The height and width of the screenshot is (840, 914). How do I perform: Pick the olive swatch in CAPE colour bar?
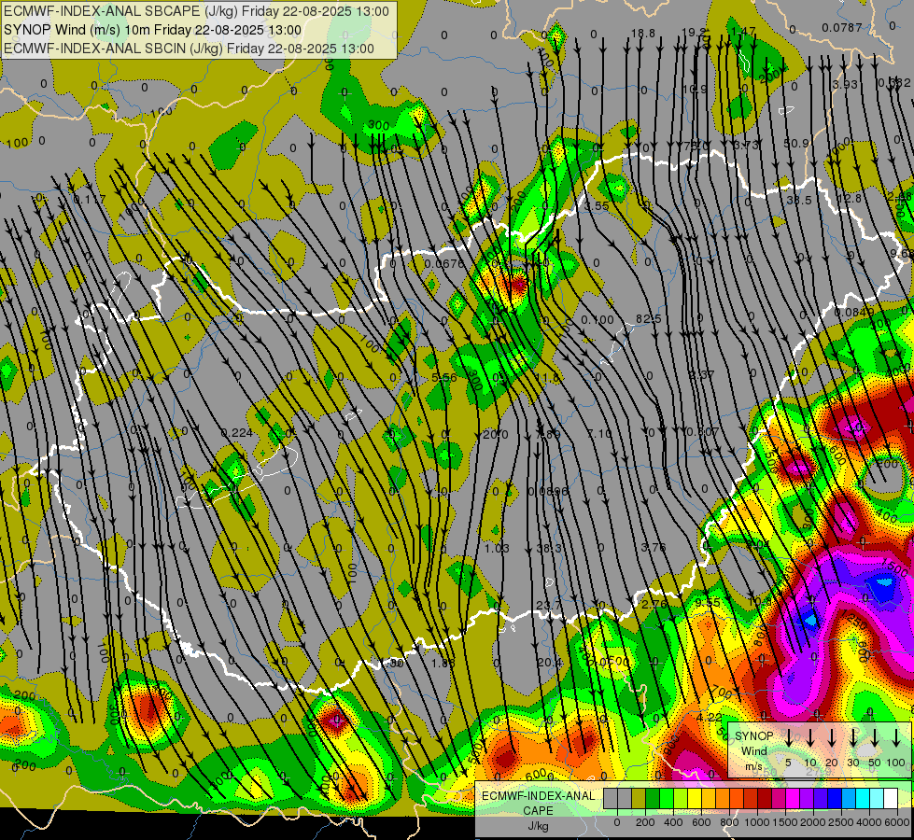coord(639,799)
